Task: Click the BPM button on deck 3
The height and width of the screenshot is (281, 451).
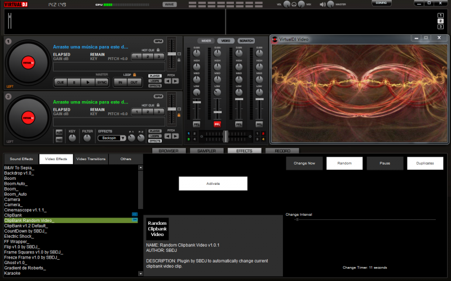Action: [x=158, y=96]
